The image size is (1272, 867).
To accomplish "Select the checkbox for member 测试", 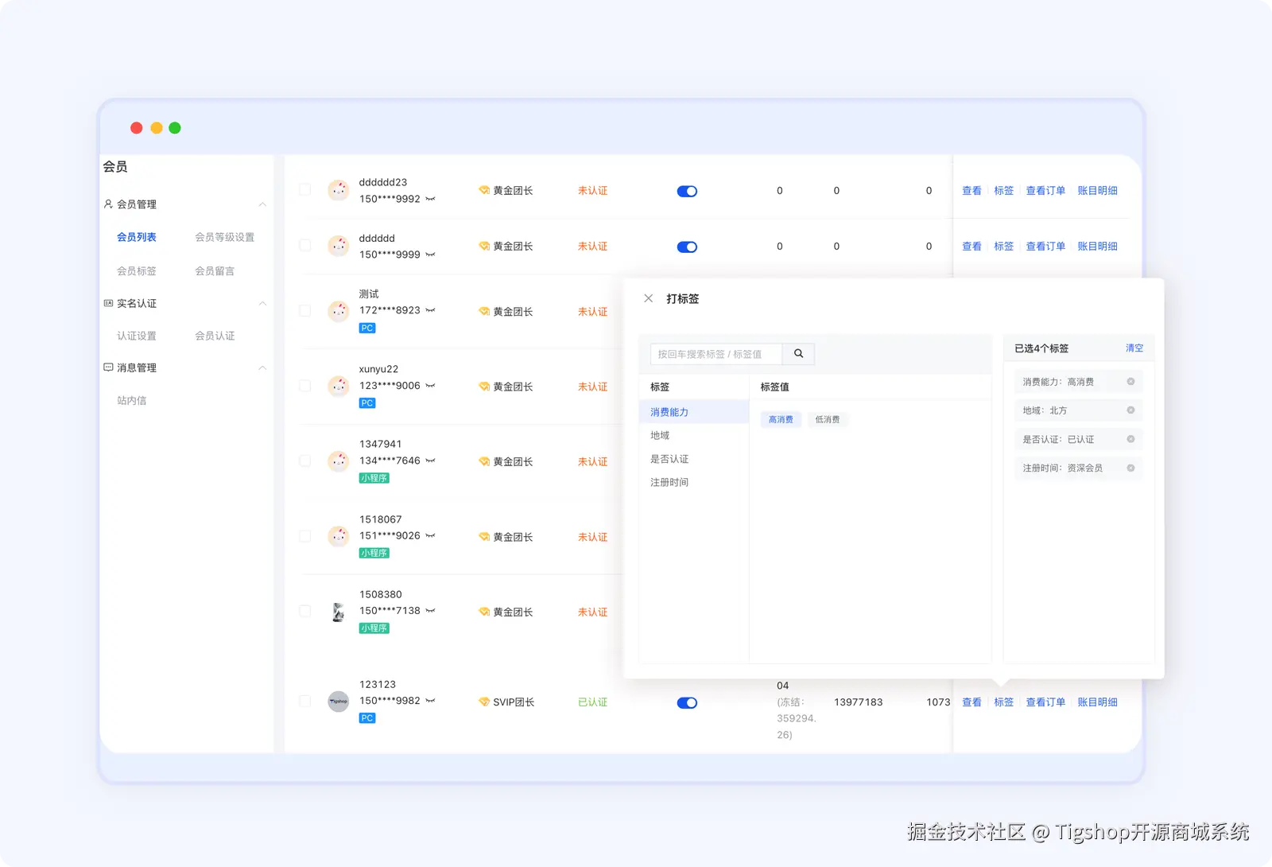I will (304, 310).
